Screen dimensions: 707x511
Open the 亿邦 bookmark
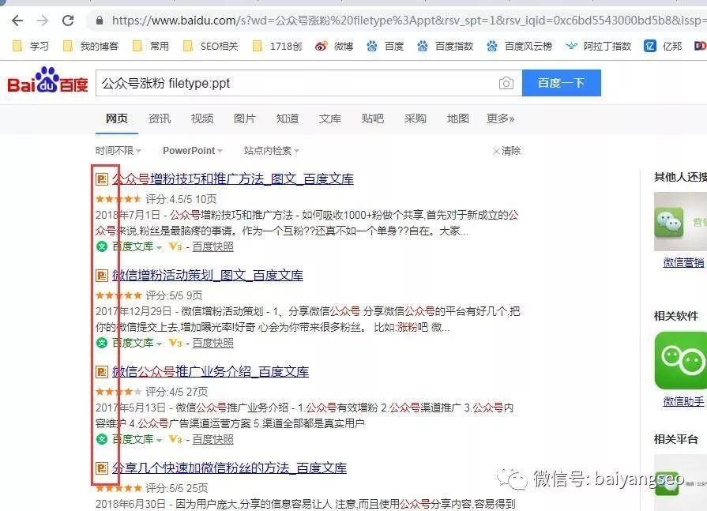click(663, 46)
